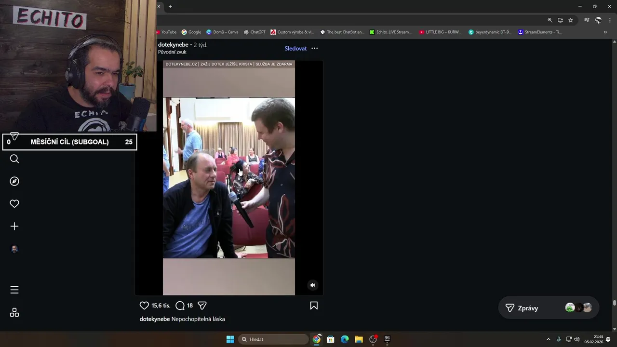Viewport: 617px width, 347px height.
Task: Open Explore compass icon in sidebar
Action: [x=14, y=181]
